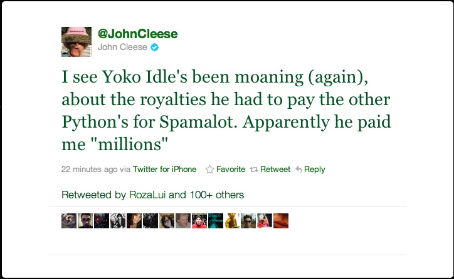The height and width of the screenshot is (279, 454).
Task: Click the blue verified badge
Action: tap(154, 48)
